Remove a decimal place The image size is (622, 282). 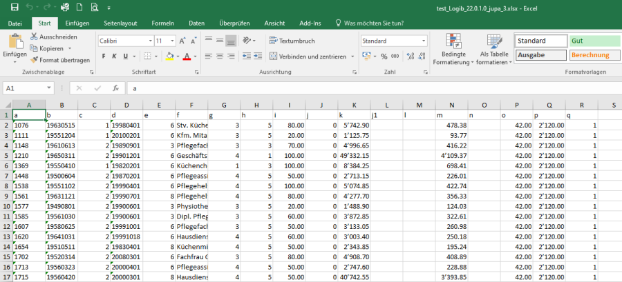pyautogui.click(x=422, y=56)
